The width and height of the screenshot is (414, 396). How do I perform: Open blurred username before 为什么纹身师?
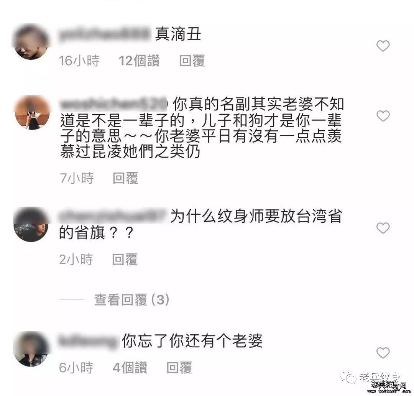pyautogui.click(x=113, y=216)
